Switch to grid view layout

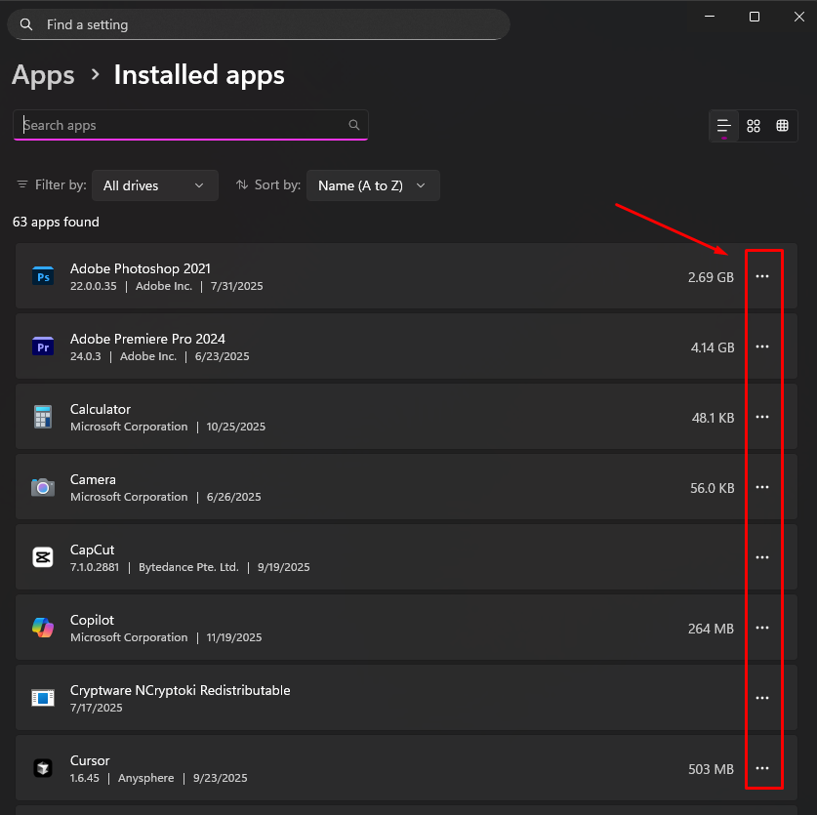pyautogui.click(x=754, y=126)
